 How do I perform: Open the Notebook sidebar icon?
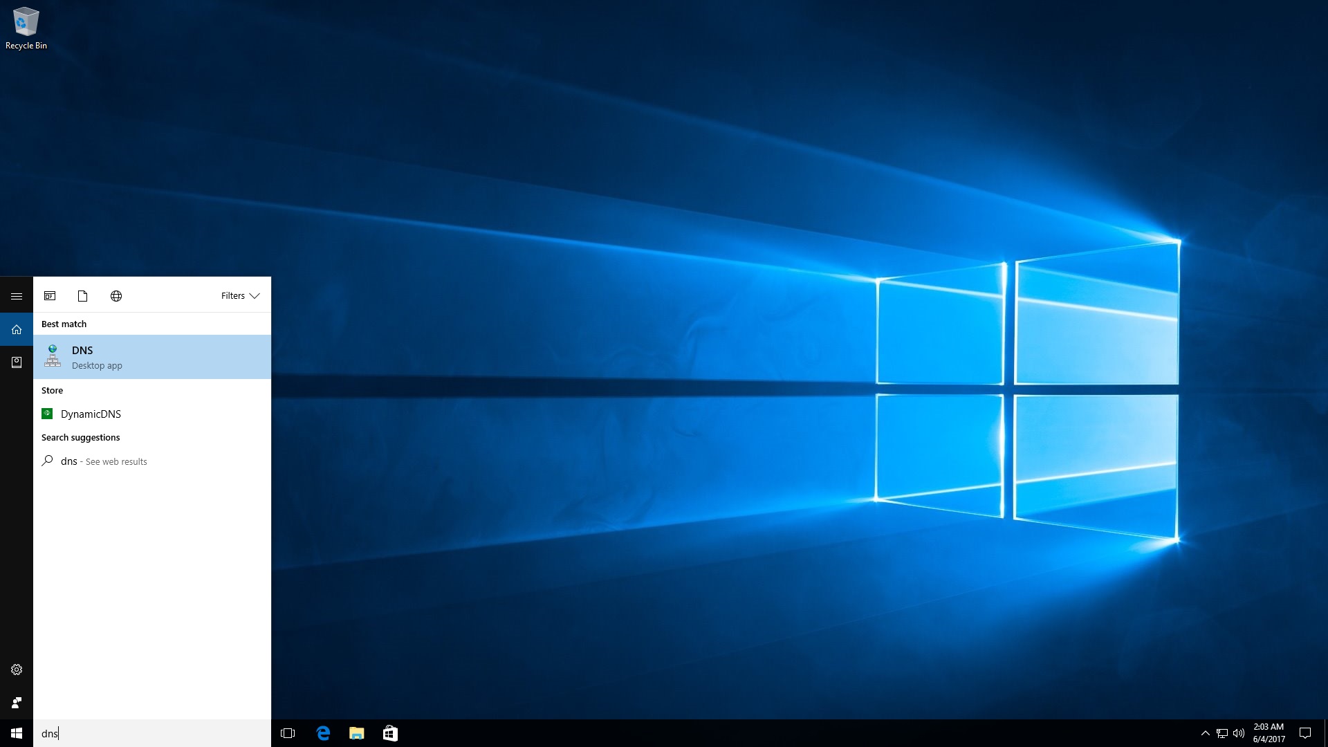point(17,362)
